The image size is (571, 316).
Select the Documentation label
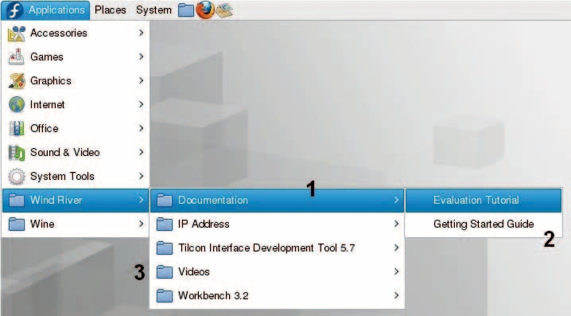pyautogui.click(x=213, y=200)
